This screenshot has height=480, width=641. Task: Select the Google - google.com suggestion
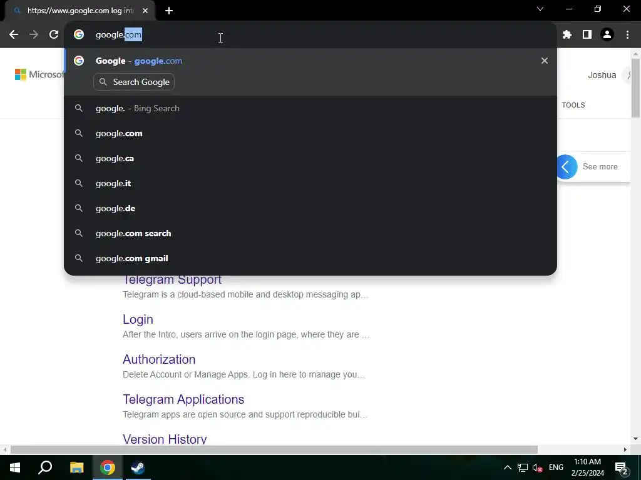click(x=310, y=61)
